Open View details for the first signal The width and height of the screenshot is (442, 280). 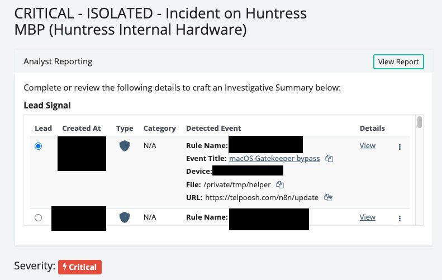367,146
